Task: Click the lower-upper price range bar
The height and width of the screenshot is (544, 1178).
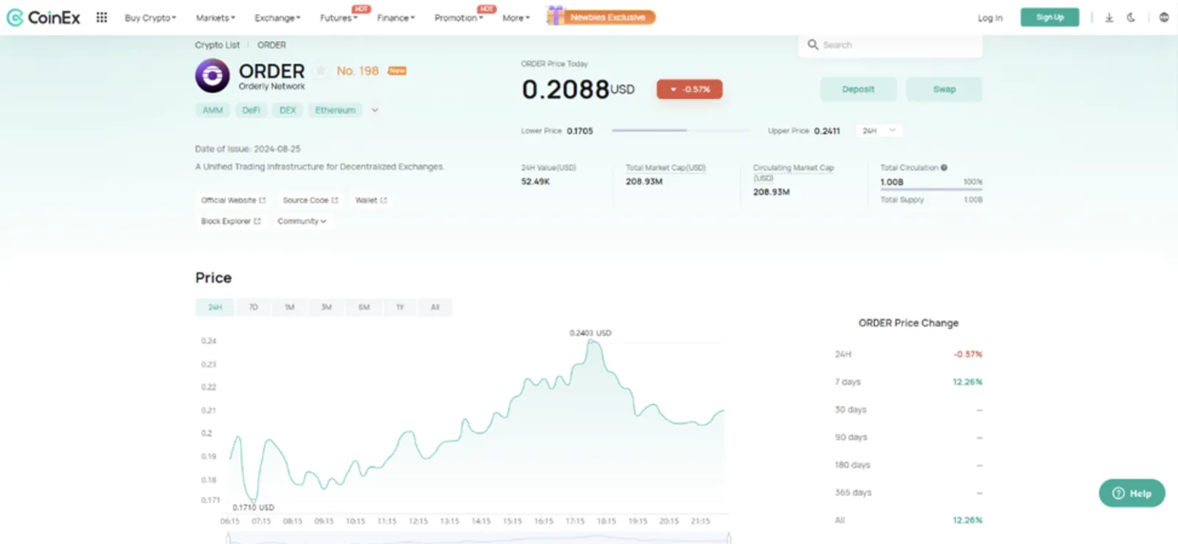Action: click(680, 131)
